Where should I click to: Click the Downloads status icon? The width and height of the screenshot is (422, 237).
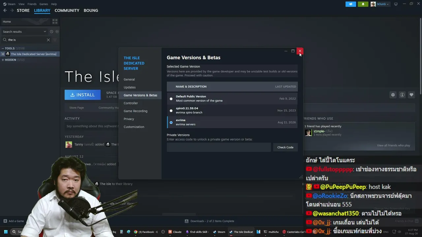coord(187,221)
